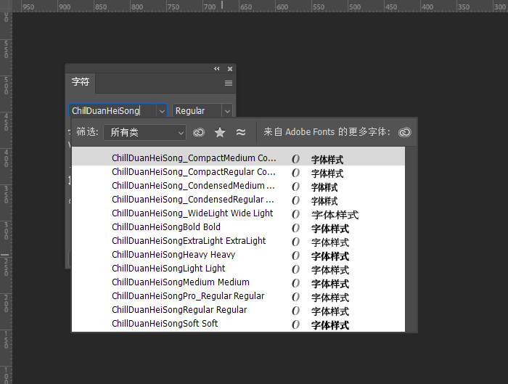Select ChillDuanHeiSong_WideLight Wide Light font
Screen dimensions: 508x384
[x=239, y=213]
